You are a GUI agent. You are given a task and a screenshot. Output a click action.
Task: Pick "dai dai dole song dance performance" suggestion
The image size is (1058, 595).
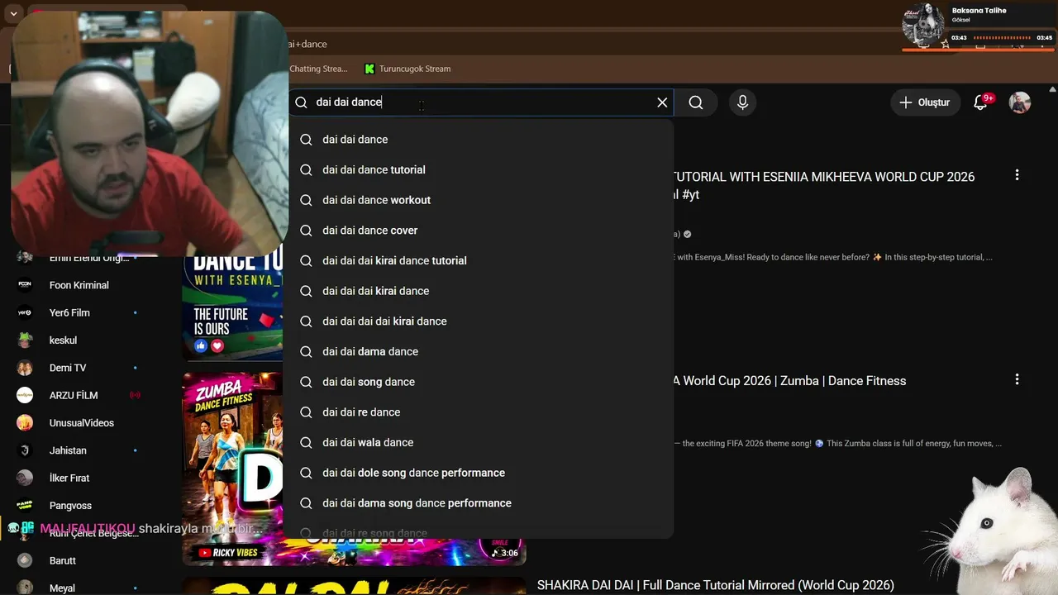(x=479, y=473)
